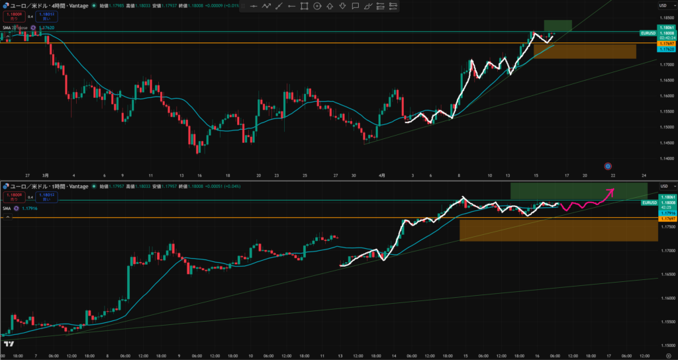Select the arrow up marker tool
678x360 pixels.
tap(330, 6)
